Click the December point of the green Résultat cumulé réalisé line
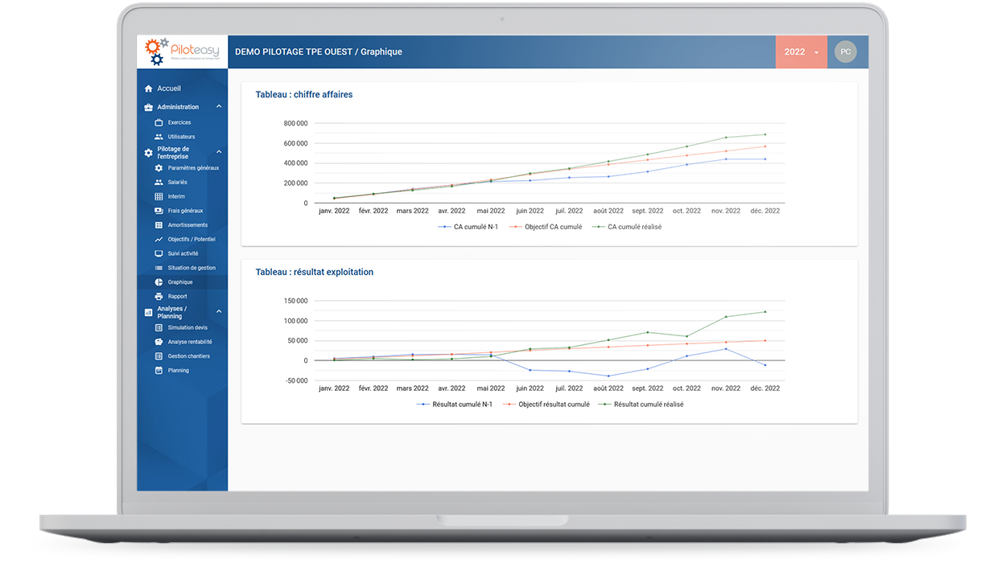The height and width of the screenshot is (563, 1006). [x=765, y=312]
